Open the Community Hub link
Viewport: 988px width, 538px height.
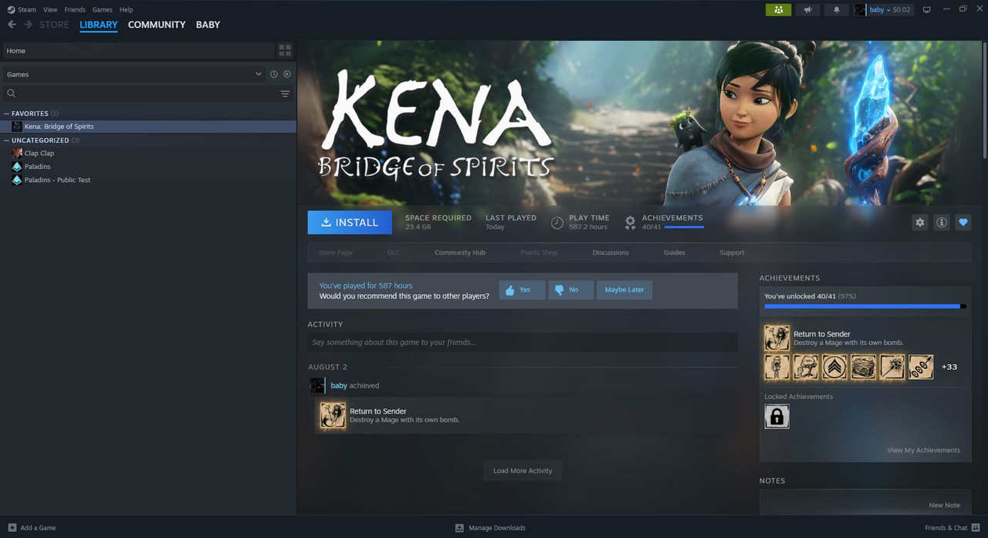460,252
